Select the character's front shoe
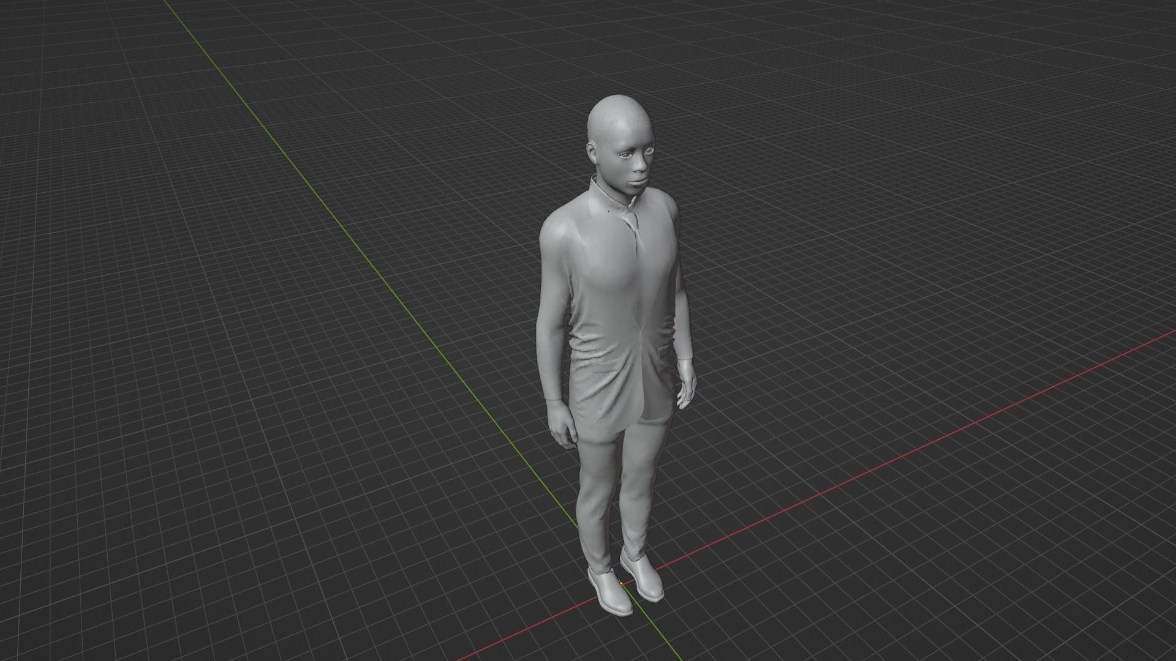Viewport: 1176px width, 661px height. pos(609,592)
